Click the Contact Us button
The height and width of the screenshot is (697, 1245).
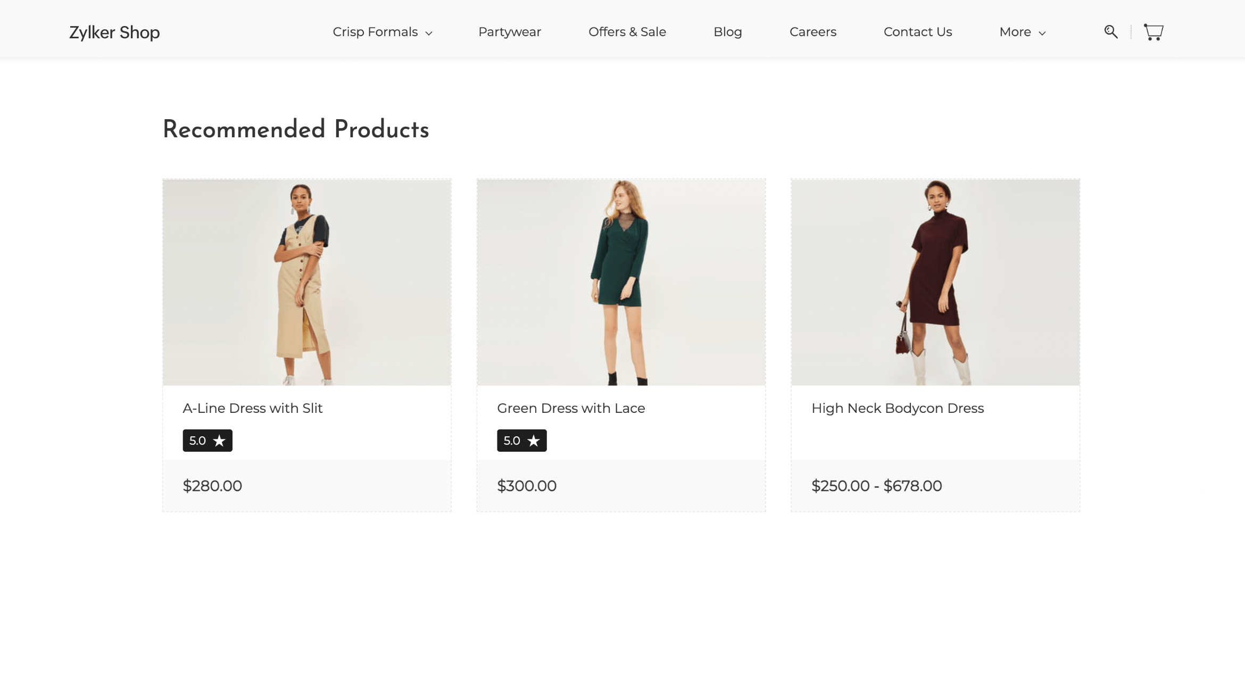coord(917,31)
